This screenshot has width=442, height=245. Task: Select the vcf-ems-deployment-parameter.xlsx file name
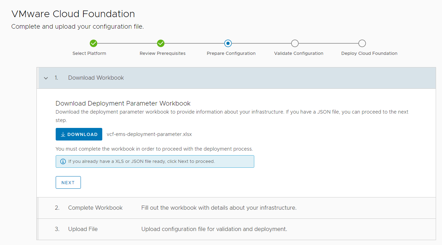point(149,134)
